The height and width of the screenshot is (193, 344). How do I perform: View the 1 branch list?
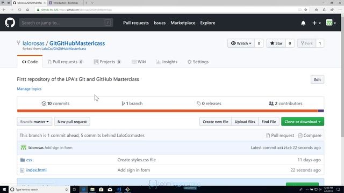[x=132, y=103]
